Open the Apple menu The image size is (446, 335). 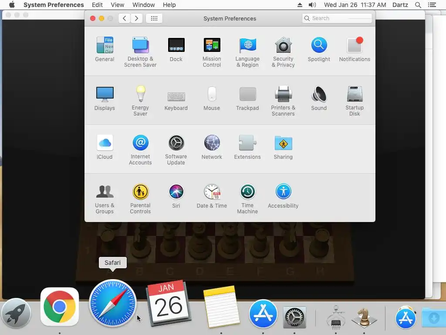[x=12, y=5]
